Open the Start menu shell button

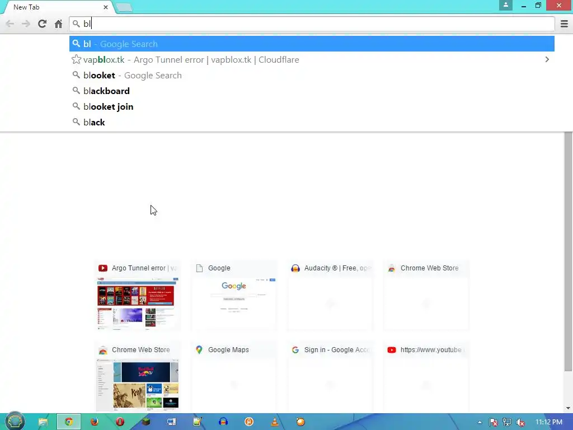pyautogui.click(x=15, y=422)
